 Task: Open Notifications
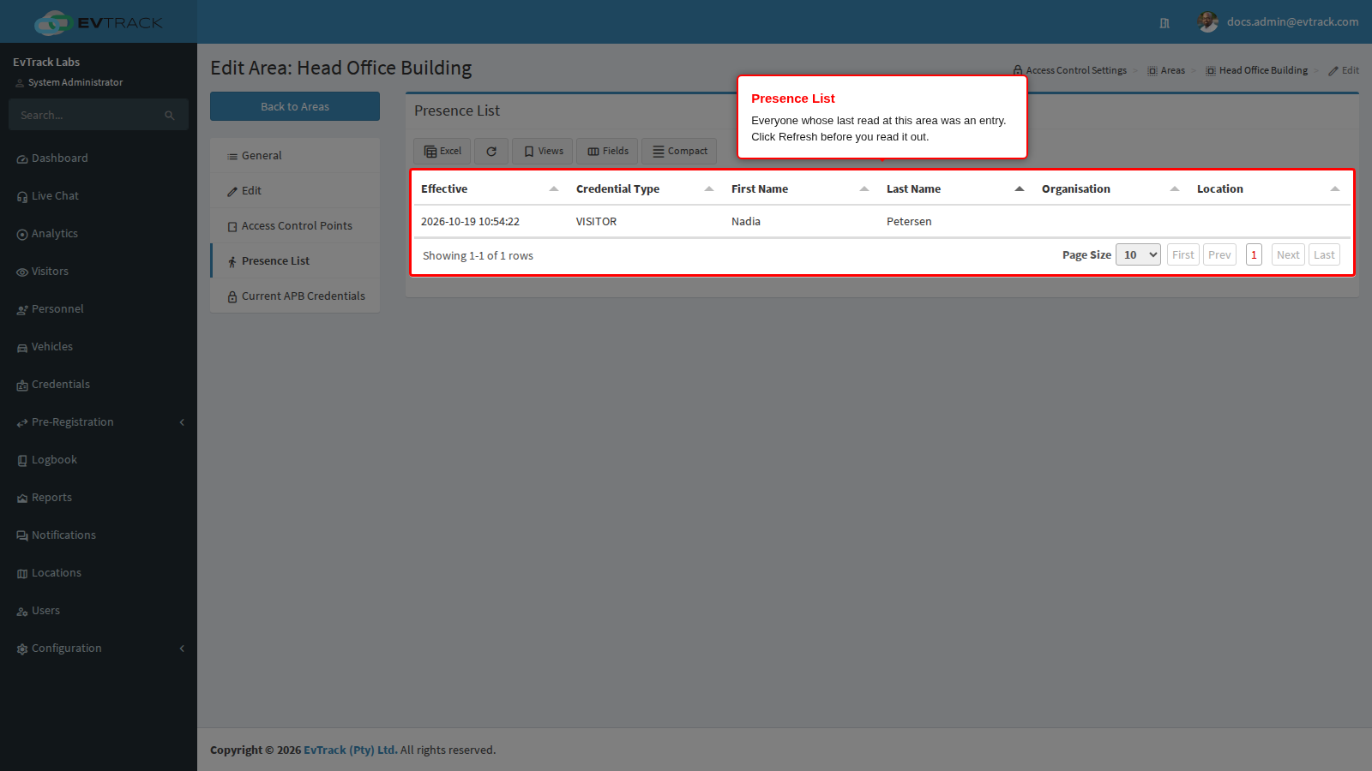click(99, 535)
